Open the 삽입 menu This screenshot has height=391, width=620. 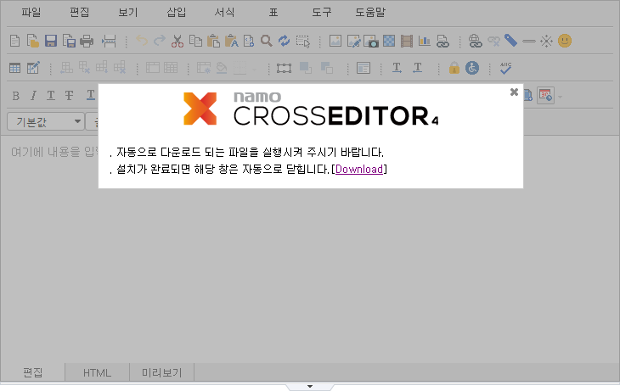176,12
